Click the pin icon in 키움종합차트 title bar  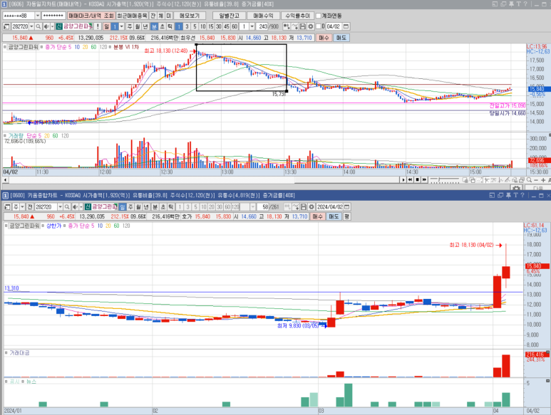point(508,195)
